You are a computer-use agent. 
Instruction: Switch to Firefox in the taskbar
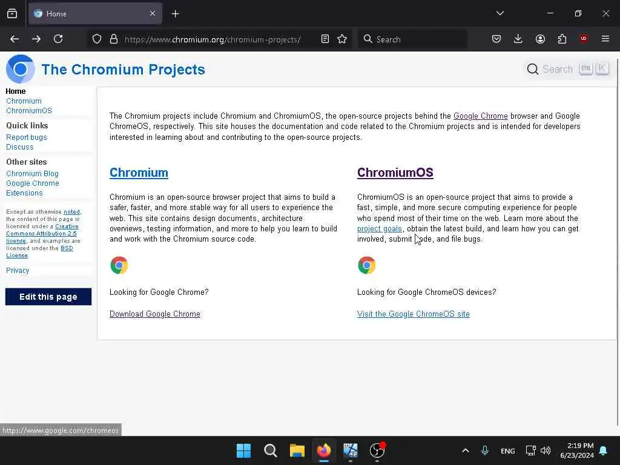(324, 450)
